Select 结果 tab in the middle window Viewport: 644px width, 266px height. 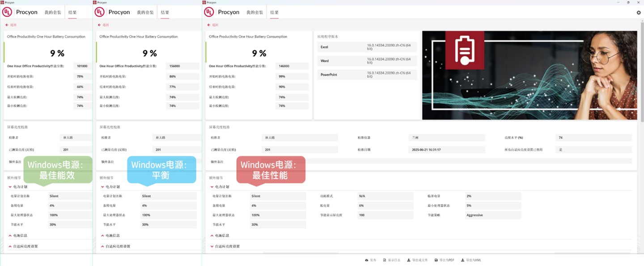(165, 13)
